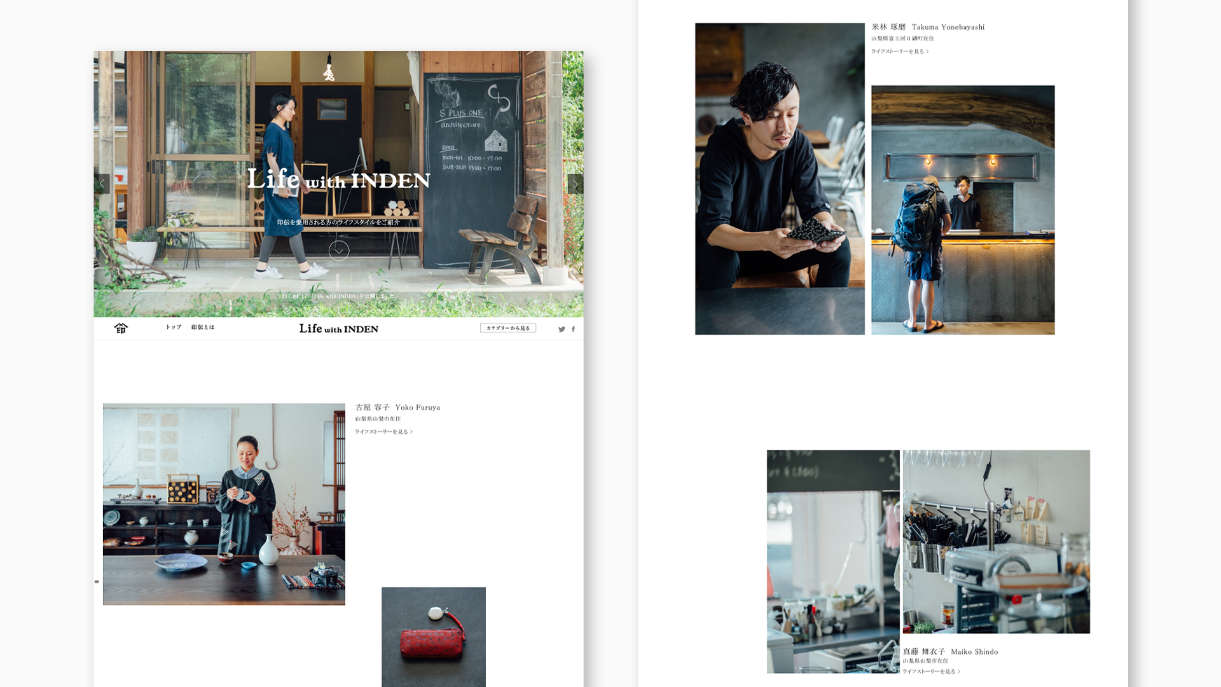
Task: Click the 2017.04.17 news announcement text
Action: tap(337, 296)
